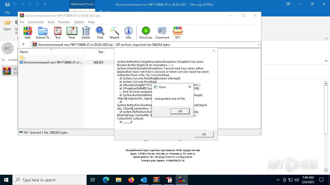Click Redo arrow in Outlook quick access
Image resolution: width=330 pixels, height=185 pixels.
(x=22, y=4)
